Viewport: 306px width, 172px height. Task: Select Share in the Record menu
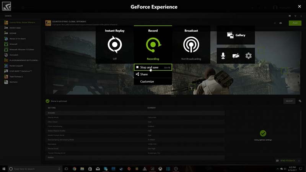tap(153, 74)
